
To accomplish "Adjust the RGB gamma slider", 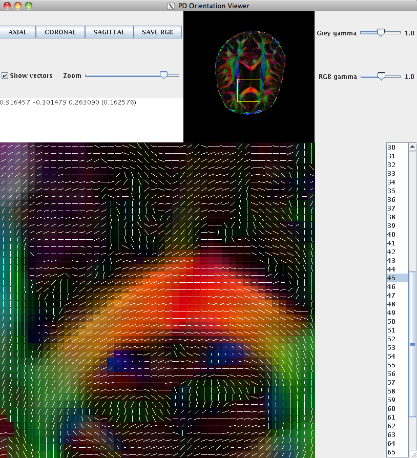I will (x=381, y=76).
